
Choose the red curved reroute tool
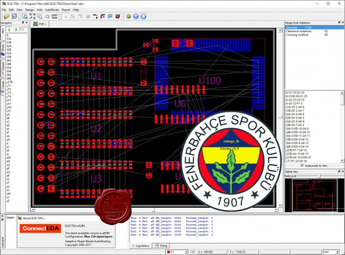[103, 17]
